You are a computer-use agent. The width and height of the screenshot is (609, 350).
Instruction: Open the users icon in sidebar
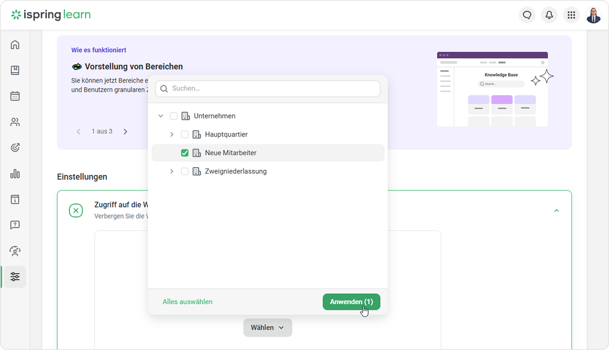coord(15,122)
